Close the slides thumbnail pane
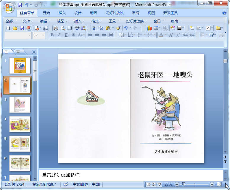230x190 pixels. 34,52
